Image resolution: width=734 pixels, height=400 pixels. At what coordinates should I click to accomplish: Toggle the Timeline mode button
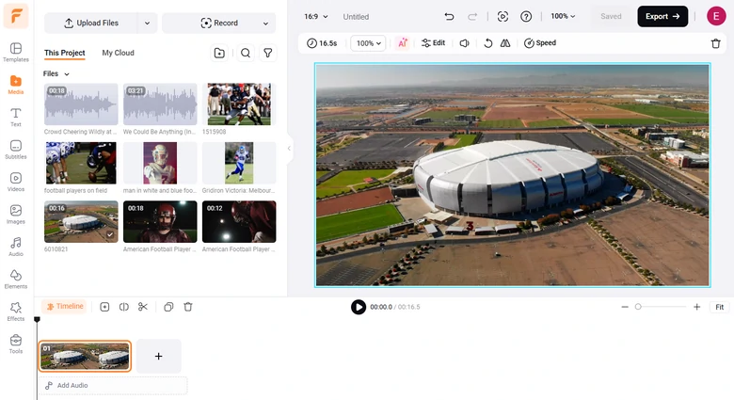(65, 306)
